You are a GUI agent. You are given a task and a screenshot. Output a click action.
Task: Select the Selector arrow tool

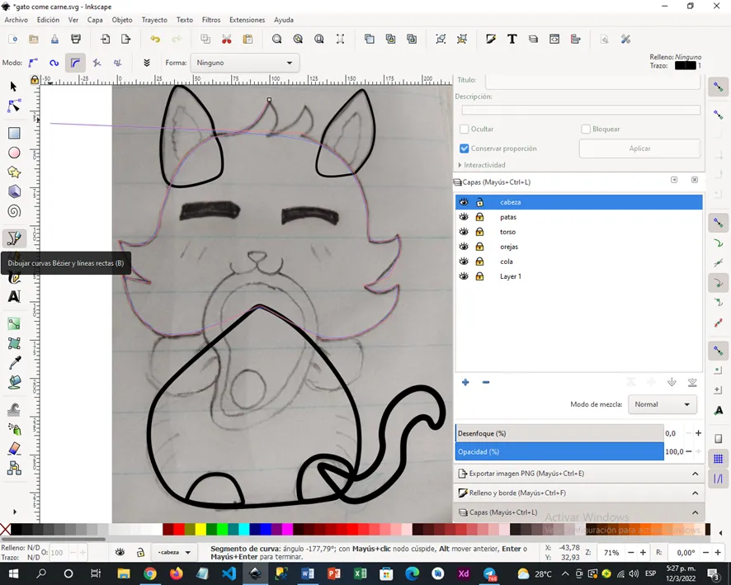coord(13,87)
